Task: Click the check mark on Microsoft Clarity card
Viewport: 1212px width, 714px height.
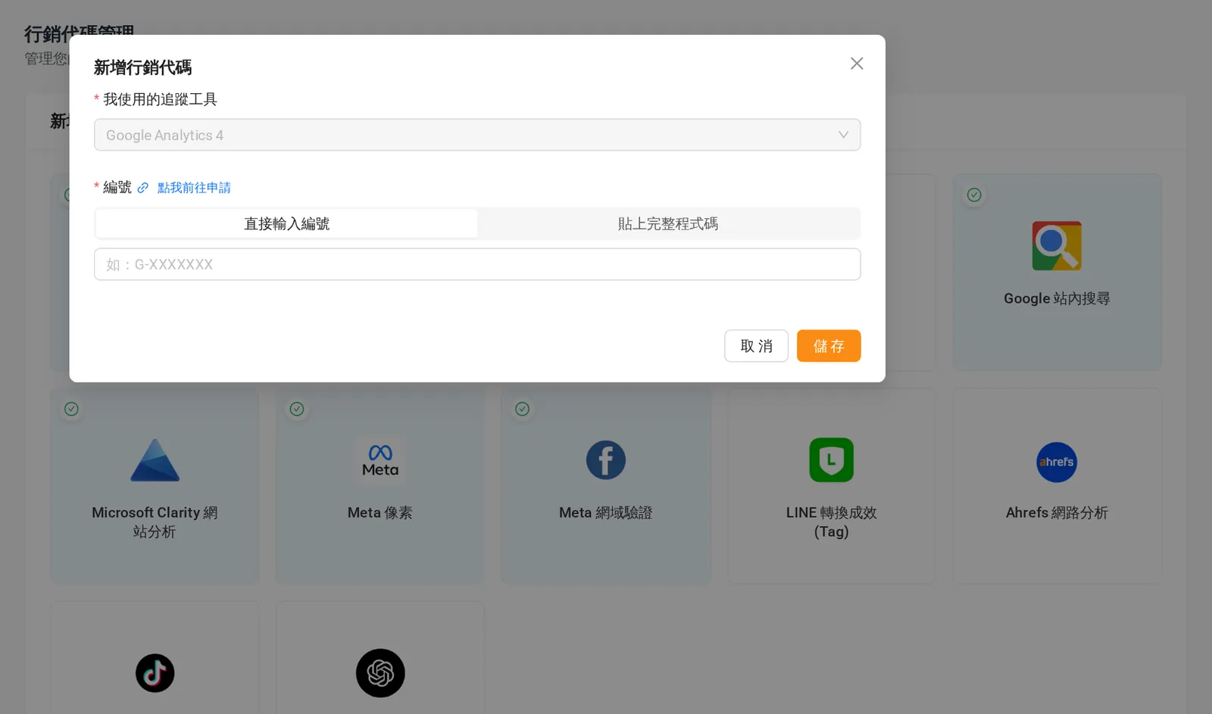Action: (71, 409)
